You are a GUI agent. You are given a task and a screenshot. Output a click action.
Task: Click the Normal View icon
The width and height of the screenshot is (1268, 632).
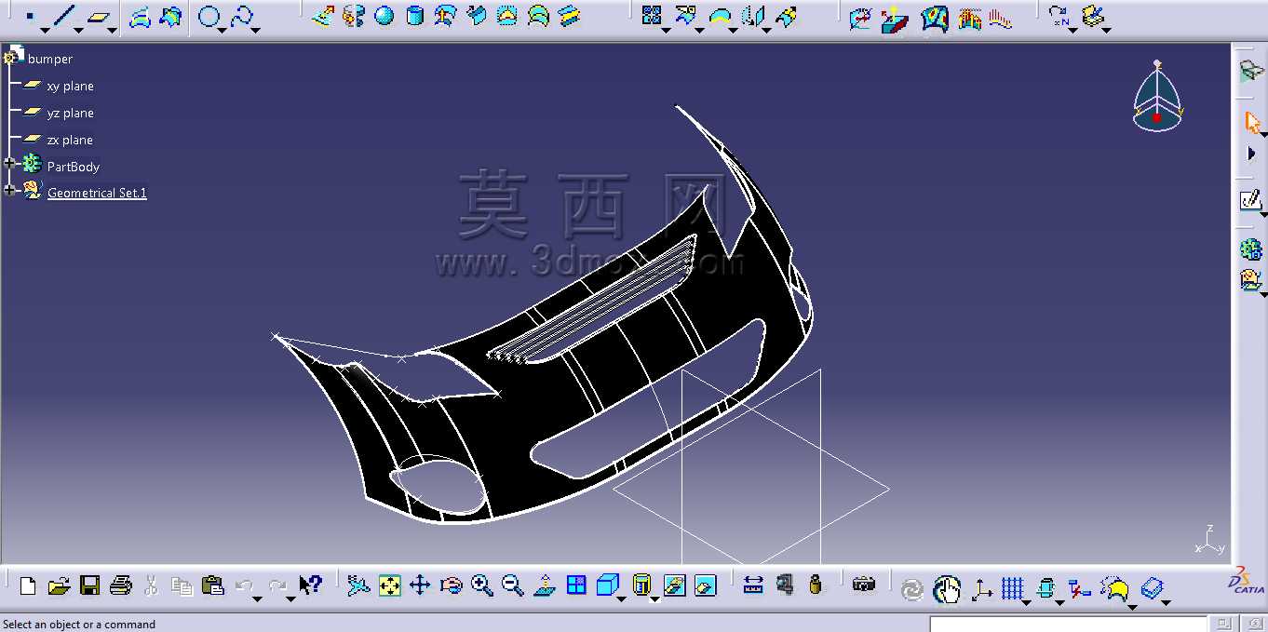(545, 585)
